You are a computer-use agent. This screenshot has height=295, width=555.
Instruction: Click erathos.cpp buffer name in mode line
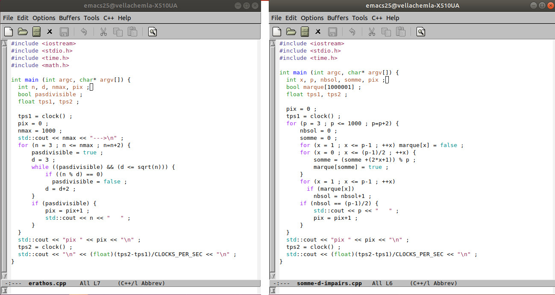click(47, 283)
